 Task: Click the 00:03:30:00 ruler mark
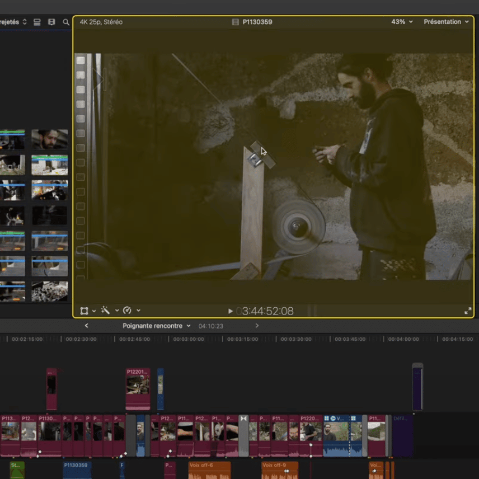point(296,339)
